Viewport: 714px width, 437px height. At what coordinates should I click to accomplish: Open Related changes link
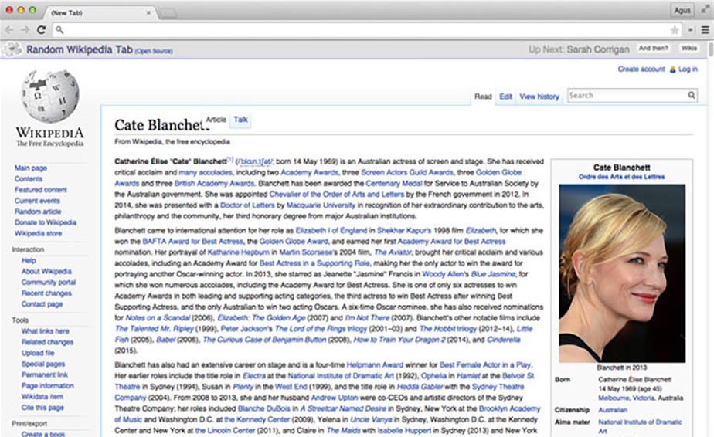(x=47, y=342)
